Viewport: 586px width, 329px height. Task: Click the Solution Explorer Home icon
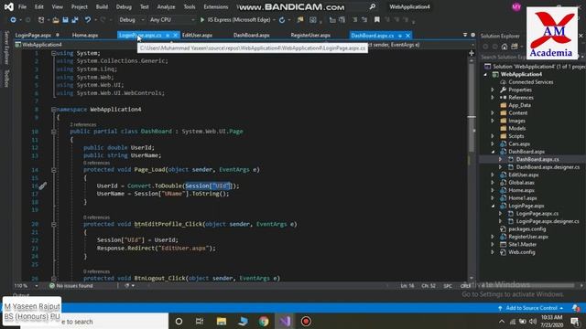[x=505, y=47]
